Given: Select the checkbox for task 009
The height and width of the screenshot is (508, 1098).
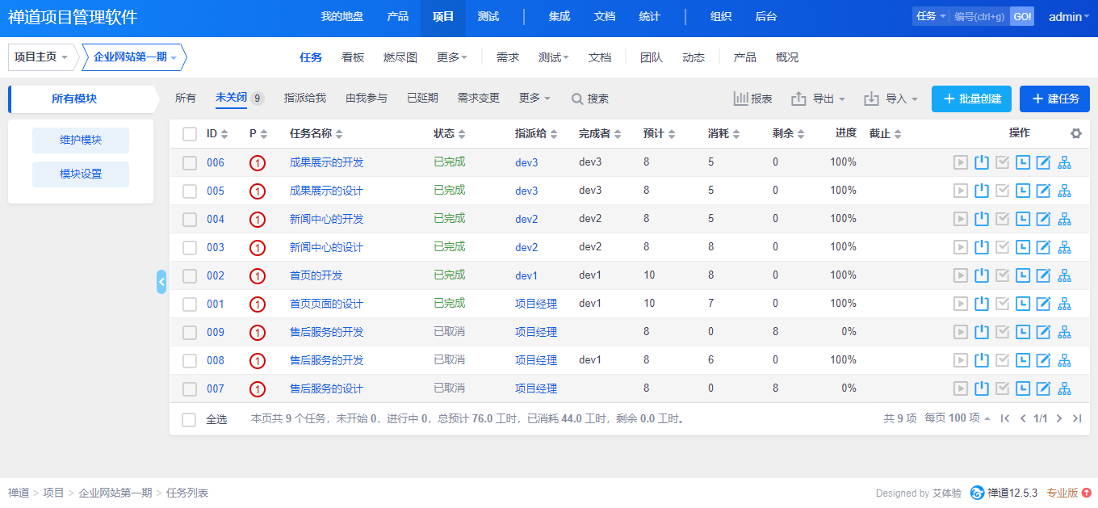Looking at the screenshot, I should pyautogui.click(x=190, y=332).
